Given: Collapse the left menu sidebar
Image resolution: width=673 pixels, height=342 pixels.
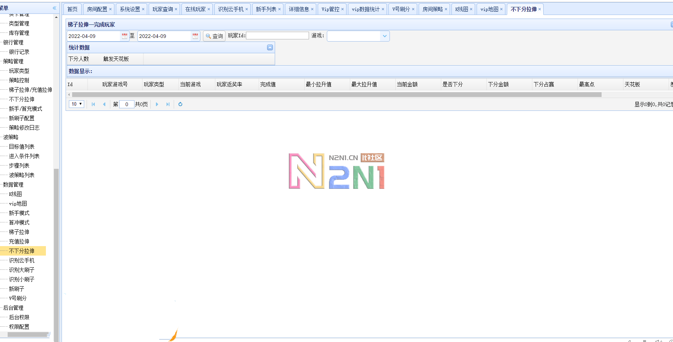Looking at the screenshot, I should pos(55,8).
